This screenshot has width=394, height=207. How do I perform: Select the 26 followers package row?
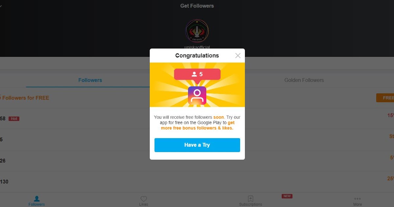tap(197, 161)
